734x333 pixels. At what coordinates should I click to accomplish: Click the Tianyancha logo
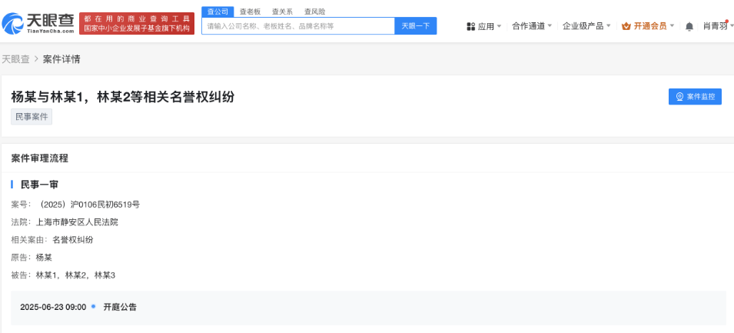(38, 23)
